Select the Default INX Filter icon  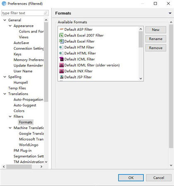pyautogui.click(x=61, y=71)
